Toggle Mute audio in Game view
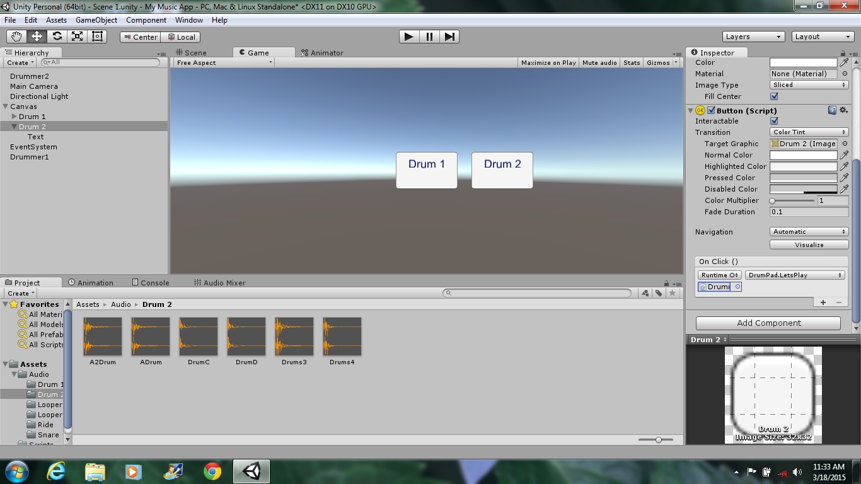 point(599,62)
